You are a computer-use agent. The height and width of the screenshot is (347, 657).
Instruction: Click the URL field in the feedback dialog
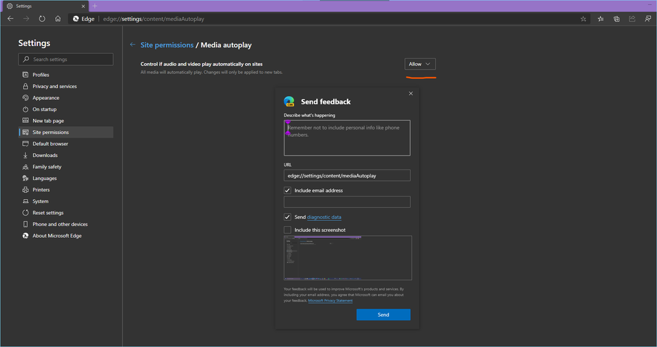pyautogui.click(x=347, y=175)
